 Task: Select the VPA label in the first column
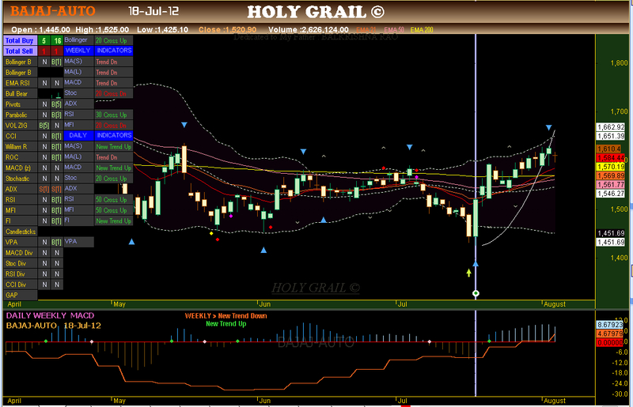(x=21, y=242)
